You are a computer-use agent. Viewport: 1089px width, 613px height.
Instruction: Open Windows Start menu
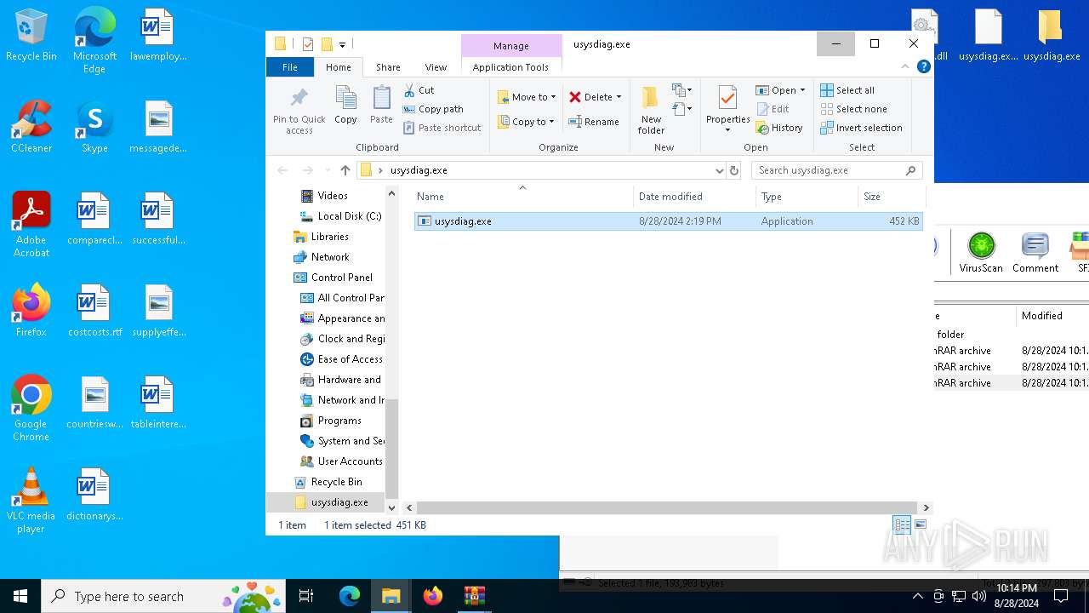20,596
